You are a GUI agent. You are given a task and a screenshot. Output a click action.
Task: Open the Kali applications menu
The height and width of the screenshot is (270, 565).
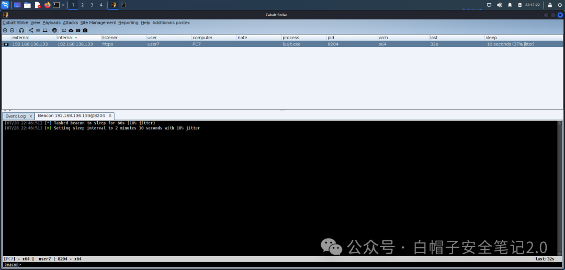click(5, 5)
